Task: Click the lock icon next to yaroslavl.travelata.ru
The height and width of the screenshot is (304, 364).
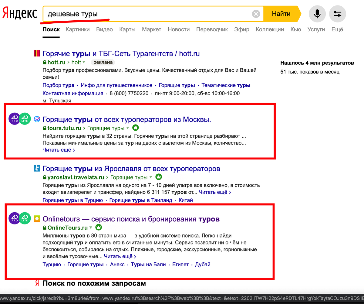Action: pyautogui.click(x=45, y=177)
